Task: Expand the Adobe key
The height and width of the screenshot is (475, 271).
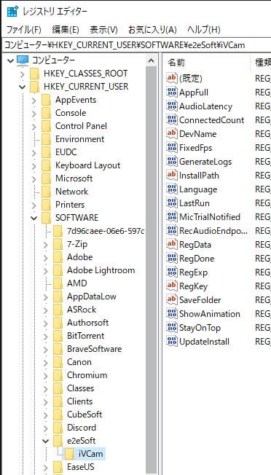Action: coord(45,257)
